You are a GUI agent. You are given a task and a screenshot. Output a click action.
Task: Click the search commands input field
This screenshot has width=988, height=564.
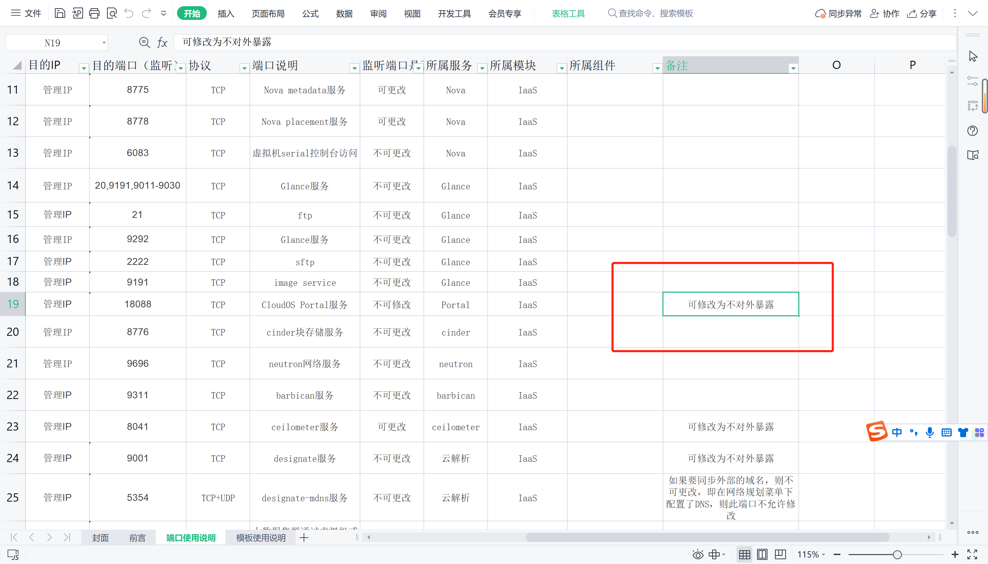pos(655,14)
